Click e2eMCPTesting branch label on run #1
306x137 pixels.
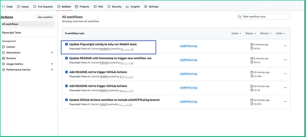point(188,102)
